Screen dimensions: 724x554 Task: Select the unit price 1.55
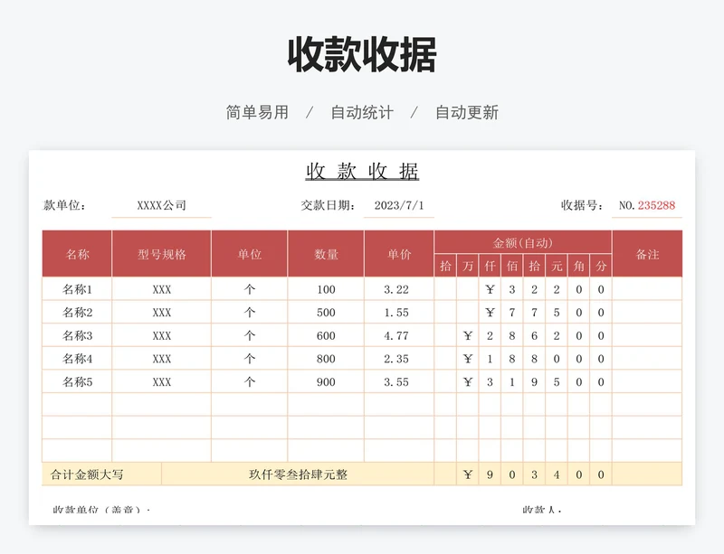[399, 313]
